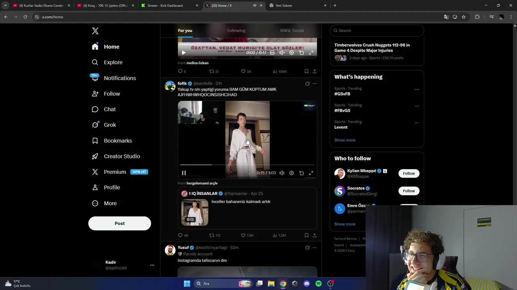Open settings on the fofik video

click(x=292, y=173)
